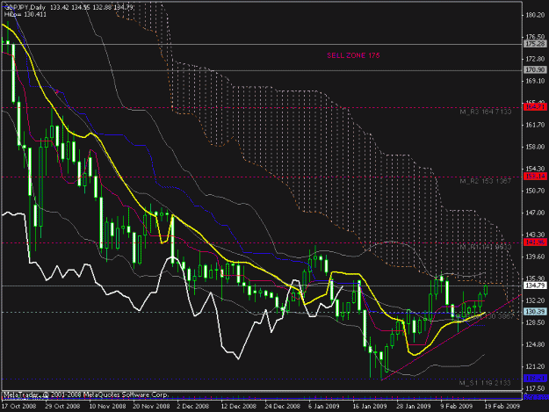Click the M_S1 119.2133 pivot label

click(x=485, y=383)
